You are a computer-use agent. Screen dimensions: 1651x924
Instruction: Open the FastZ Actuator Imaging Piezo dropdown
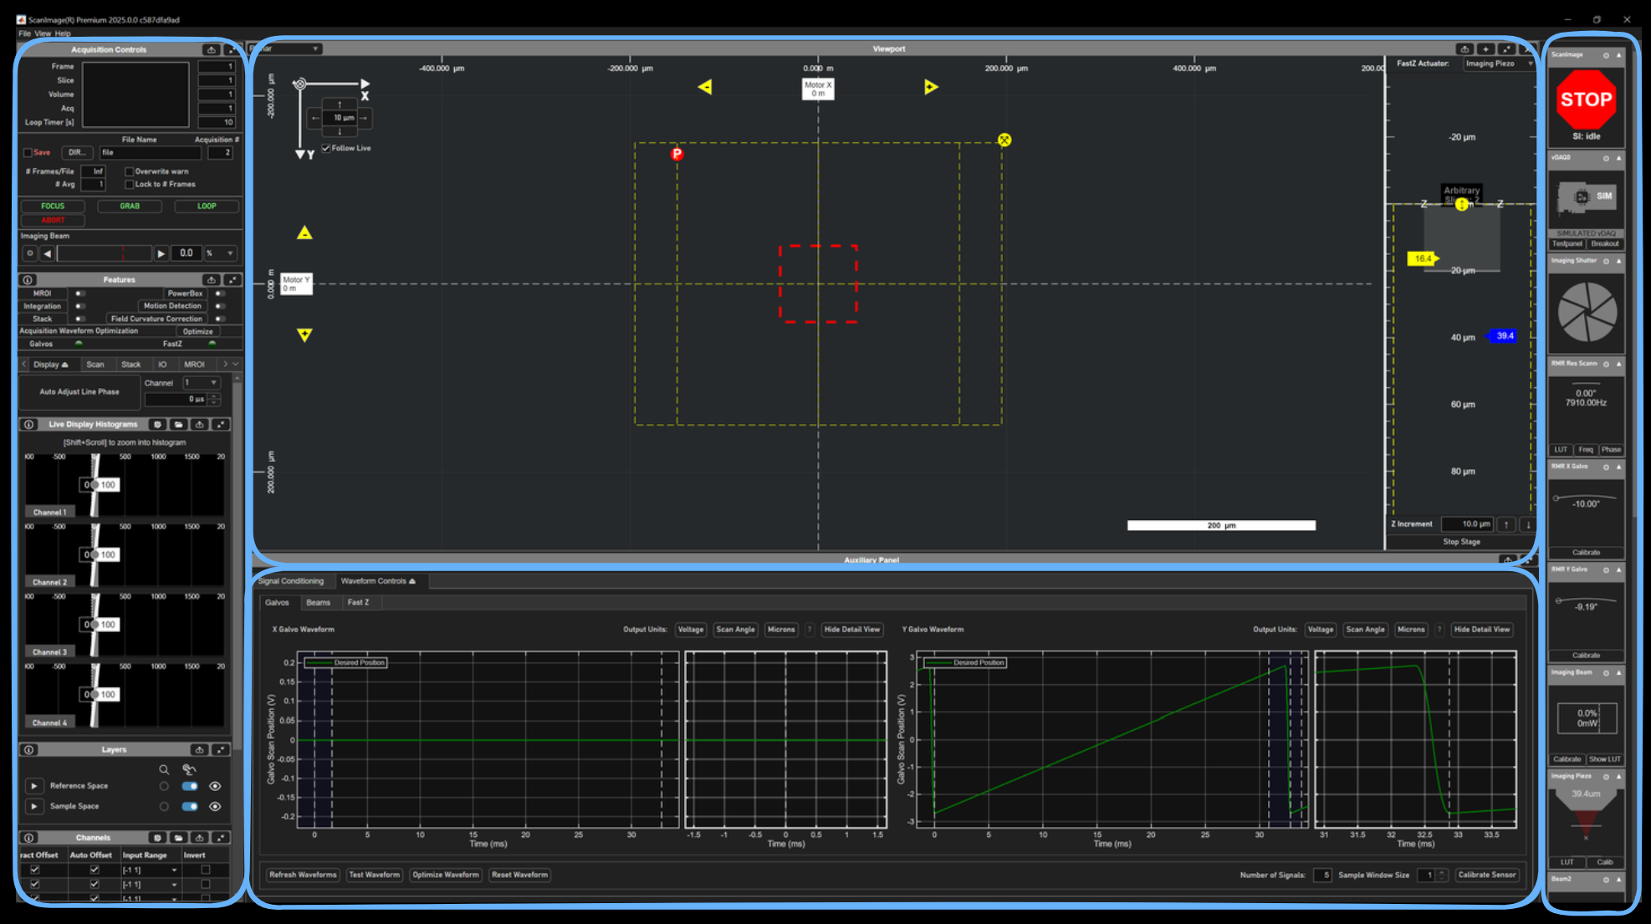coord(1499,64)
